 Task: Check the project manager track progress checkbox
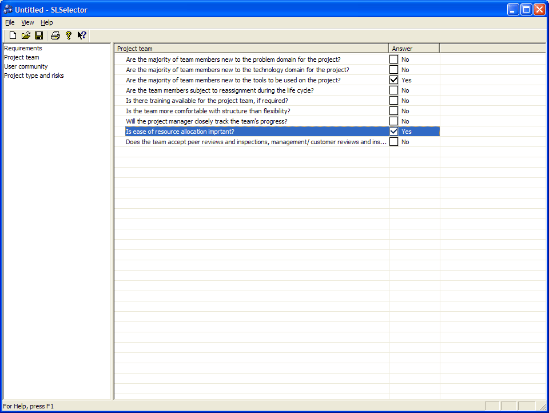click(393, 121)
